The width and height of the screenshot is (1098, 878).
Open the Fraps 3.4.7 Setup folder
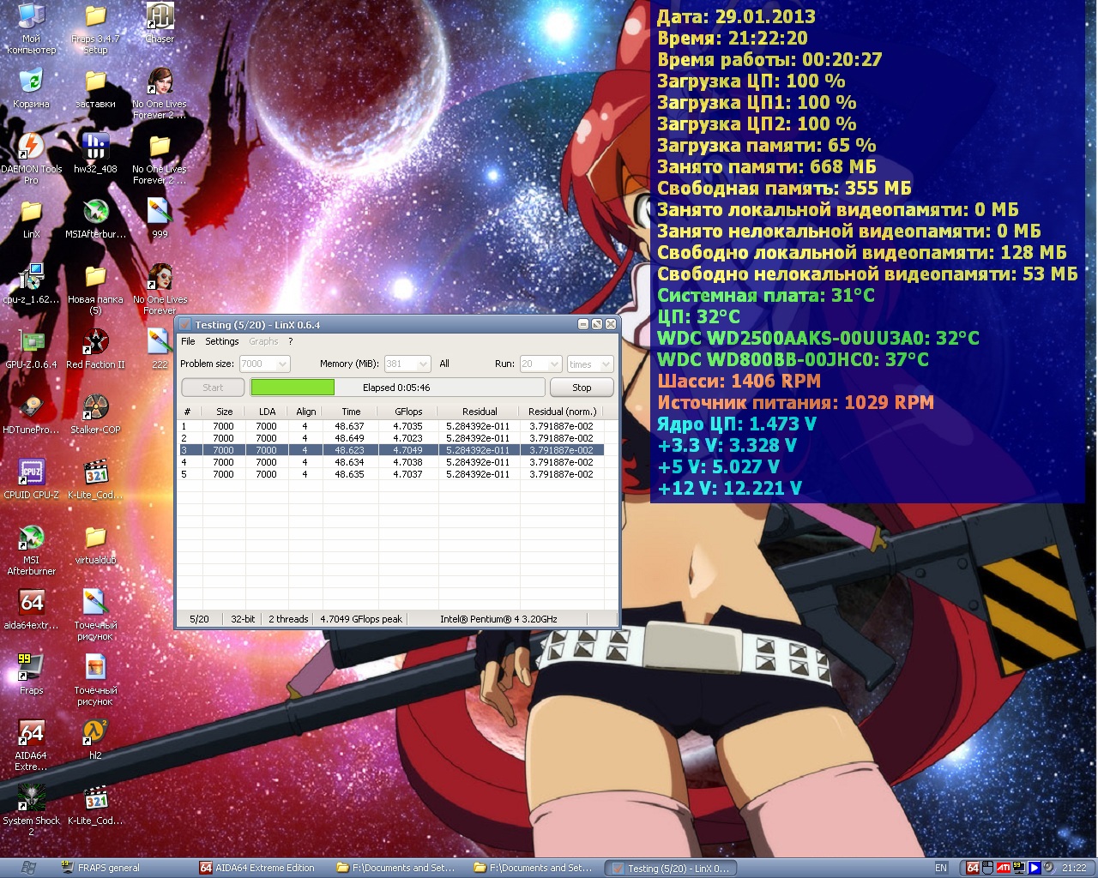[x=95, y=28]
